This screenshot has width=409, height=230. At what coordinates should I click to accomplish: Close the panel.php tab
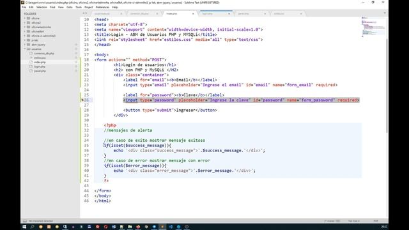(x=265, y=13)
